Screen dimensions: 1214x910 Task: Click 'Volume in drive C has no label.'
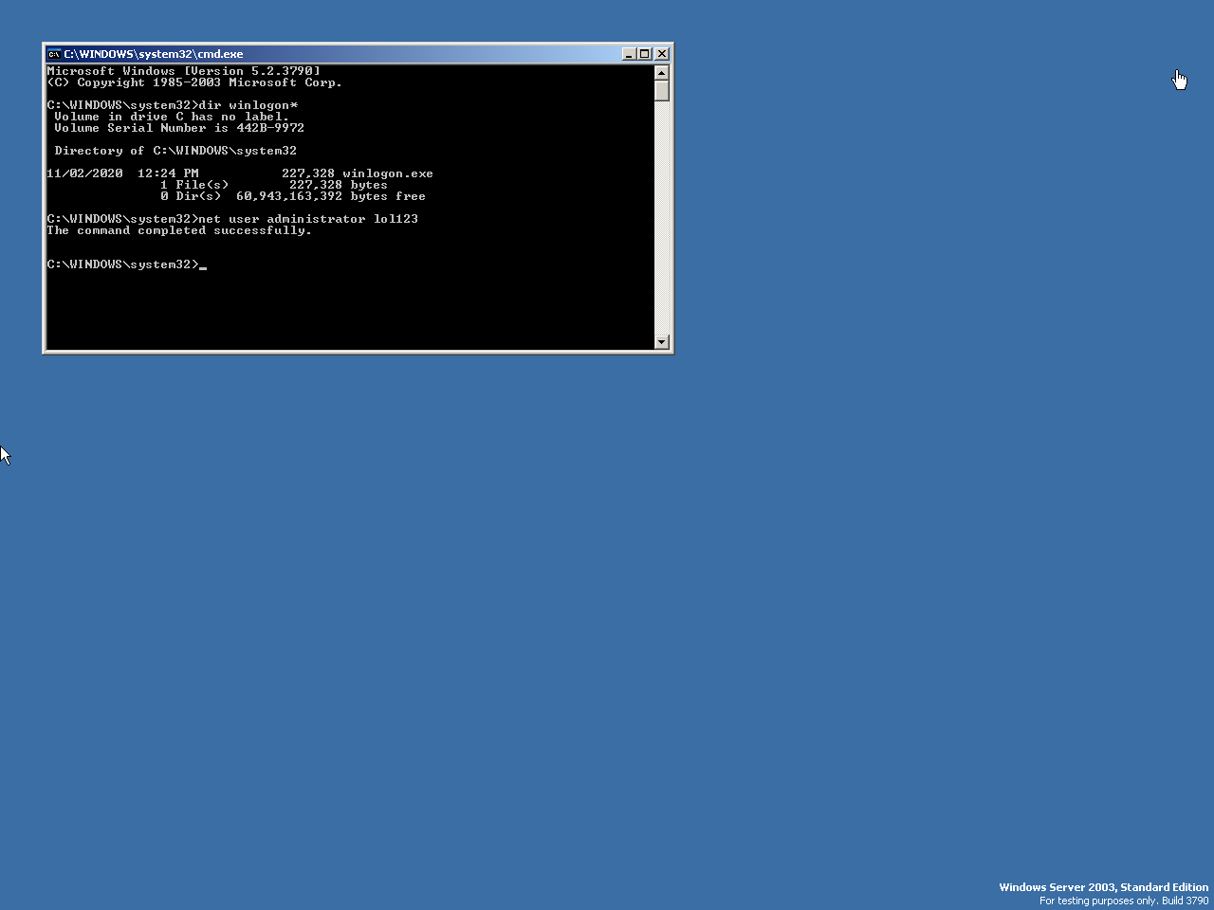coord(172,117)
